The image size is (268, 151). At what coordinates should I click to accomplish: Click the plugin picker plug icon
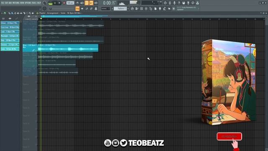pos(160,8)
